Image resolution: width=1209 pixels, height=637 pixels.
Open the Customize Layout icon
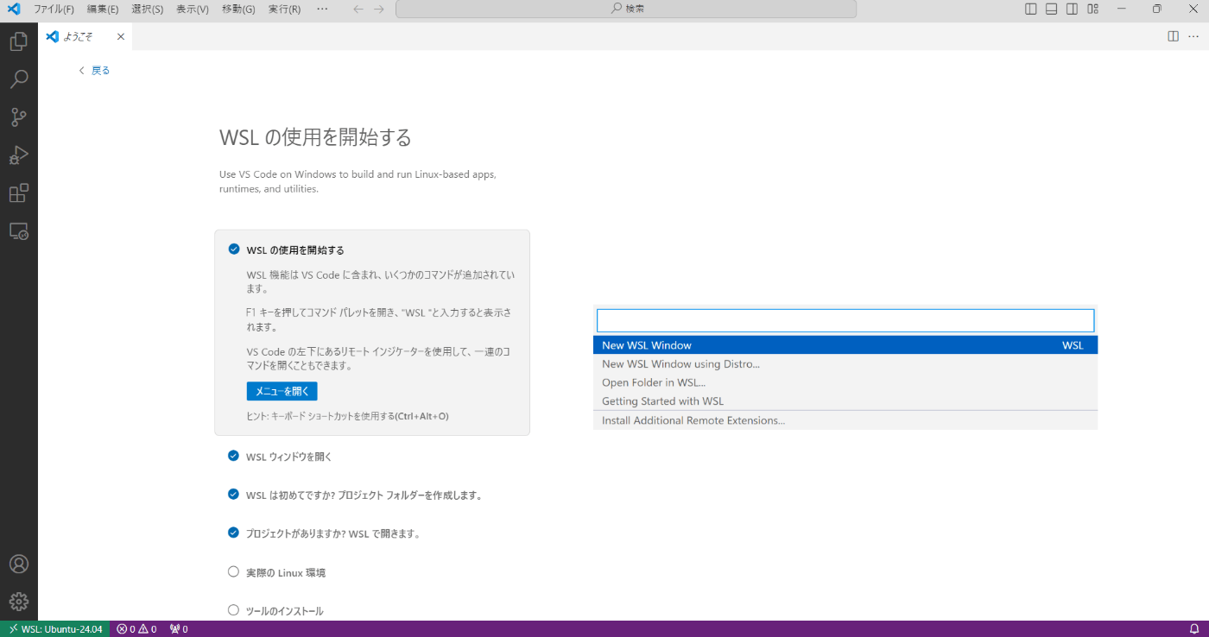[x=1092, y=9]
